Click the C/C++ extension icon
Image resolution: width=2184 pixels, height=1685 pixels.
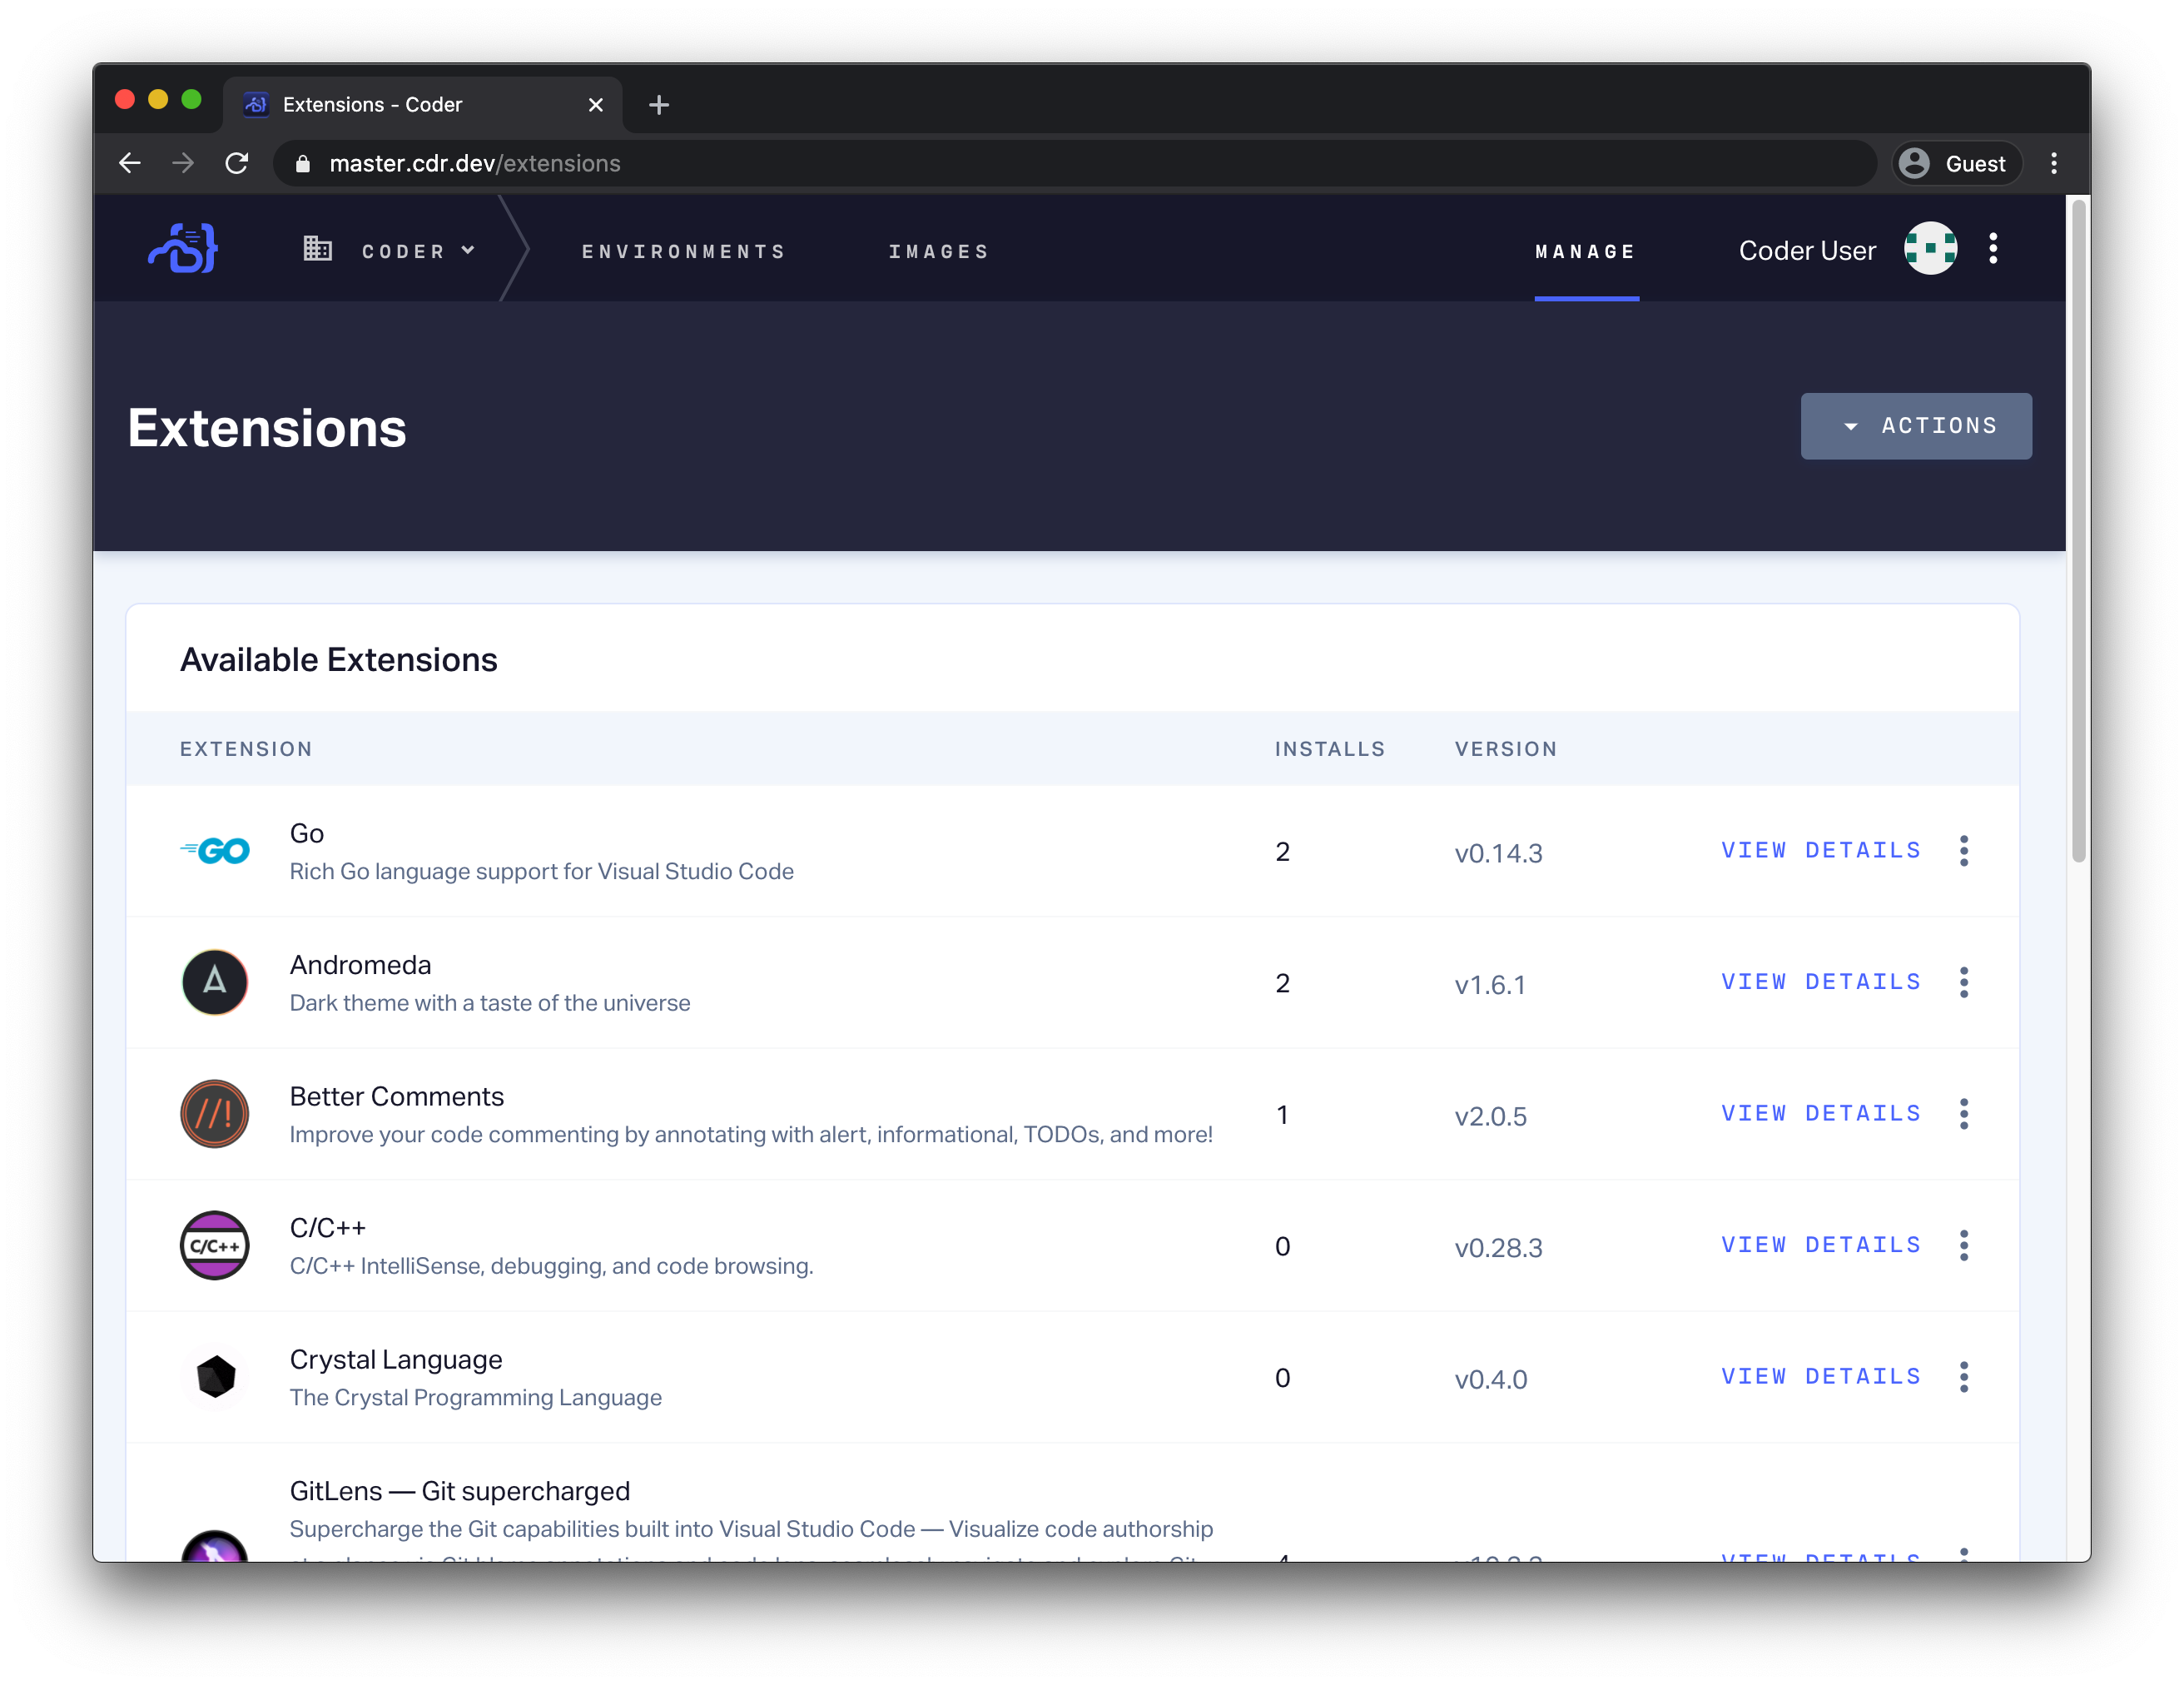(215, 1246)
